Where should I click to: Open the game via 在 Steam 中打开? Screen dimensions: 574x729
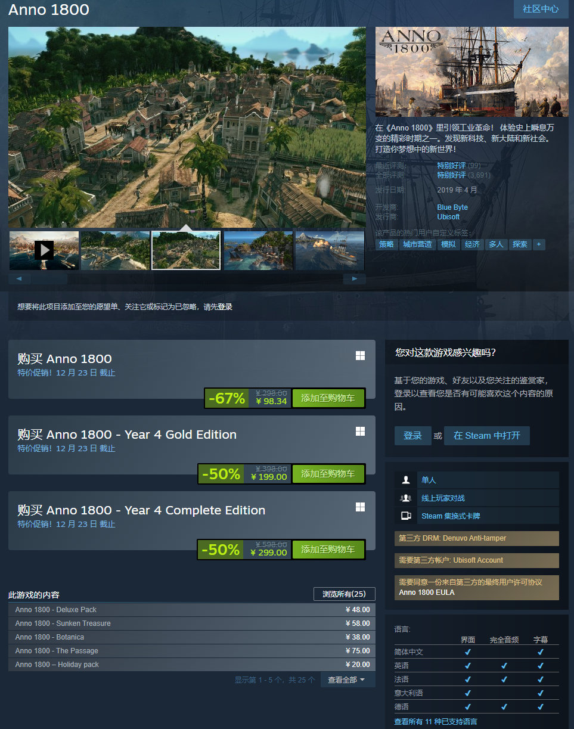click(487, 435)
